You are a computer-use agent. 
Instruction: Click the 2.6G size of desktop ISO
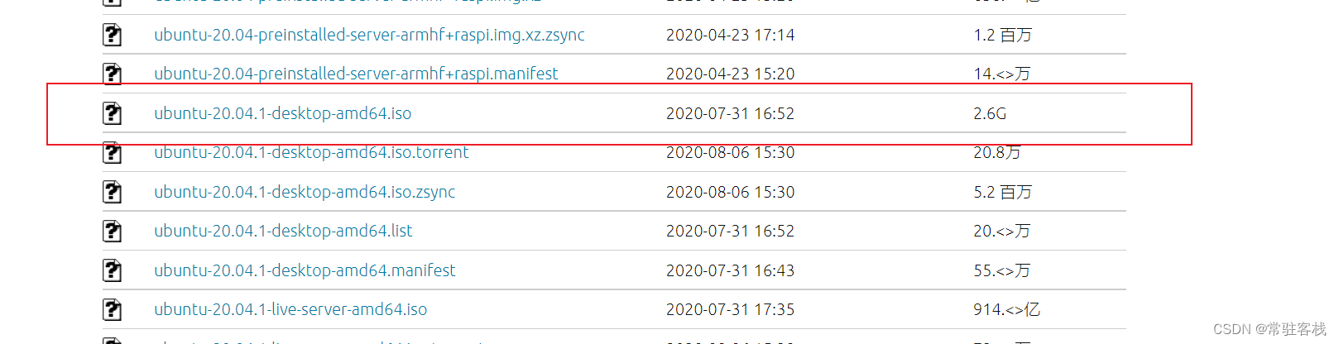click(990, 113)
